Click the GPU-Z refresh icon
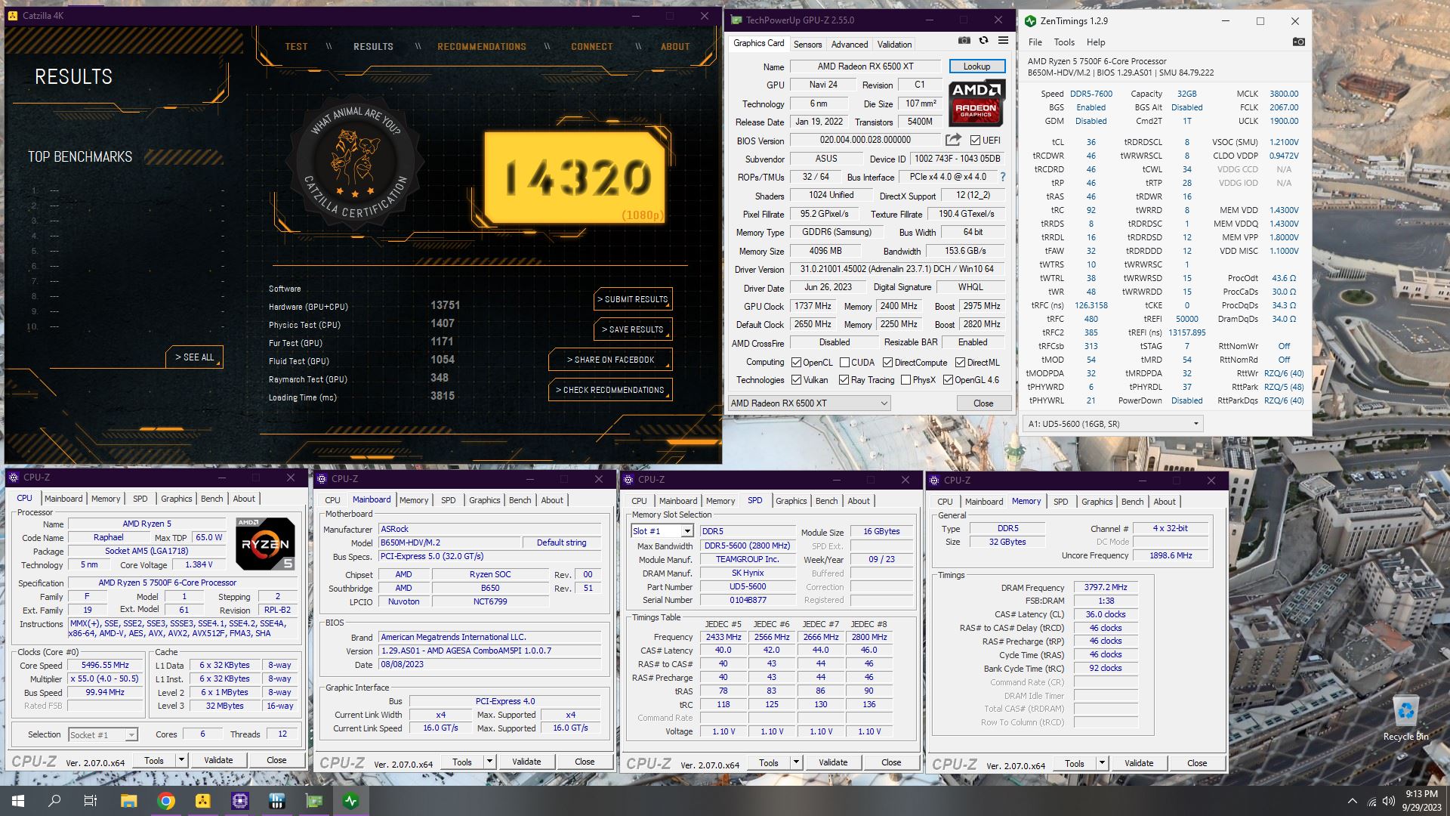The image size is (1450, 816). point(983,41)
